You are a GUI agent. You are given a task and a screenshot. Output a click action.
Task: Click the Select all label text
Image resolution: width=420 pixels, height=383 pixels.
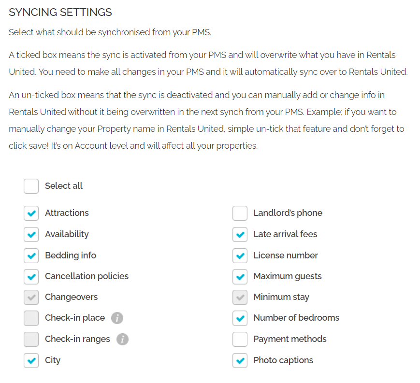point(64,186)
